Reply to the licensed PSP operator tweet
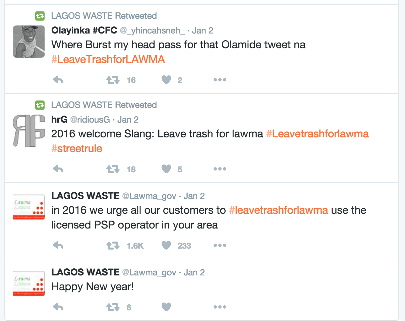The height and width of the screenshot is (321, 405). (x=58, y=246)
